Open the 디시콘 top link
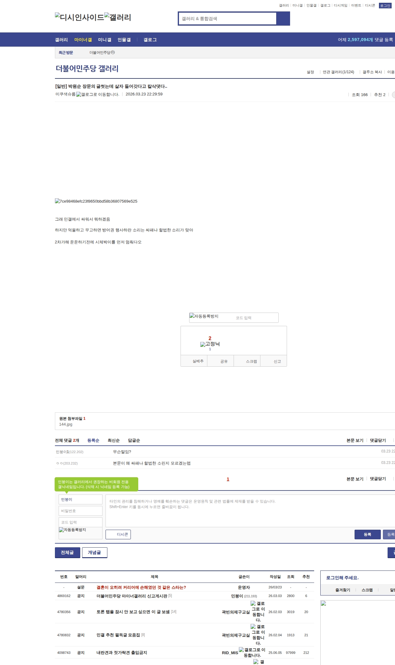 370,6
